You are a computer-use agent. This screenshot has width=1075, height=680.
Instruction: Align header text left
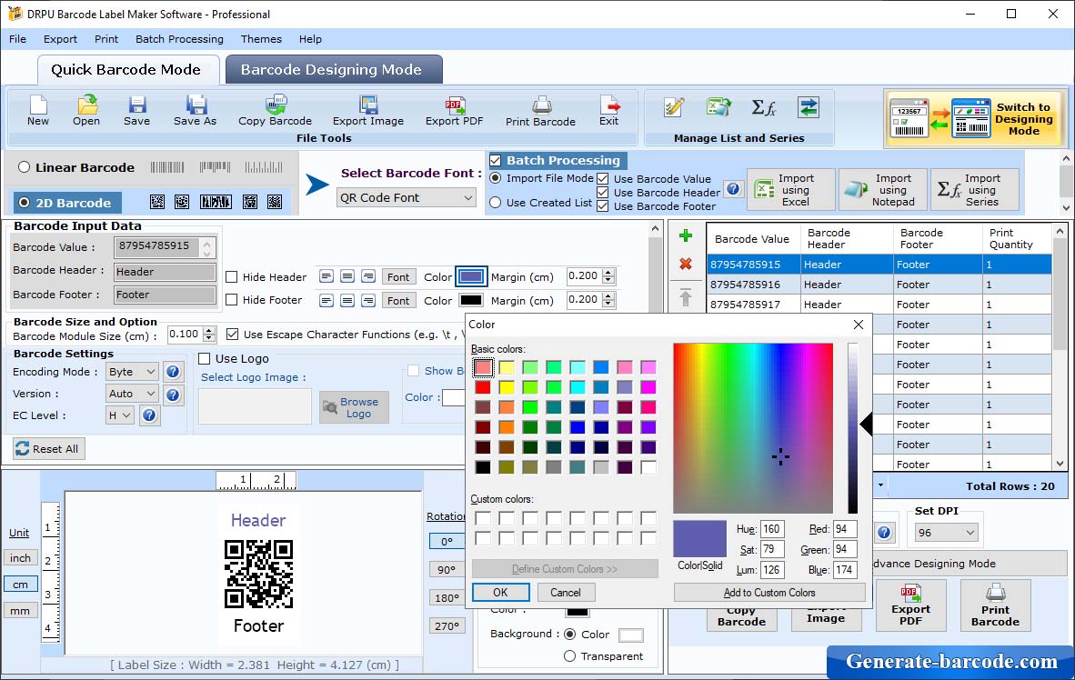(327, 277)
